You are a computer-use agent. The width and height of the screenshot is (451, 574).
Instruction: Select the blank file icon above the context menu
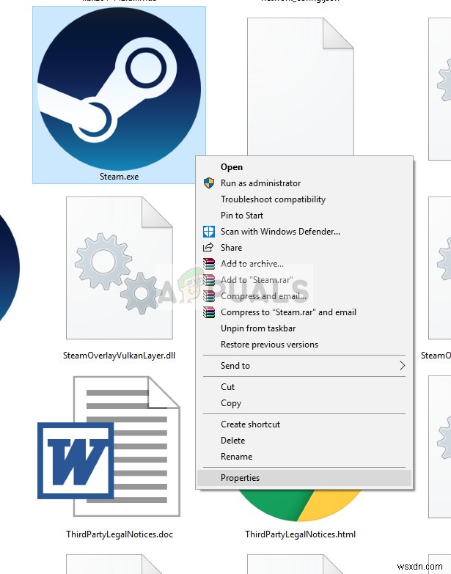tap(301, 87)
